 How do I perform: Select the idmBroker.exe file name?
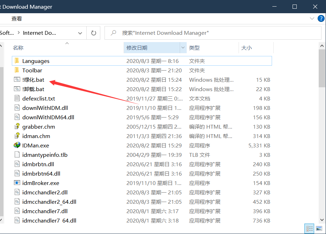point(40,183)
